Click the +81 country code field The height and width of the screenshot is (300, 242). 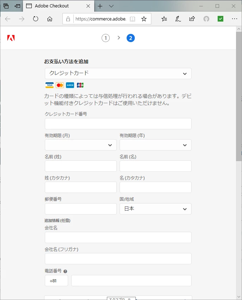tap(56, 281)
